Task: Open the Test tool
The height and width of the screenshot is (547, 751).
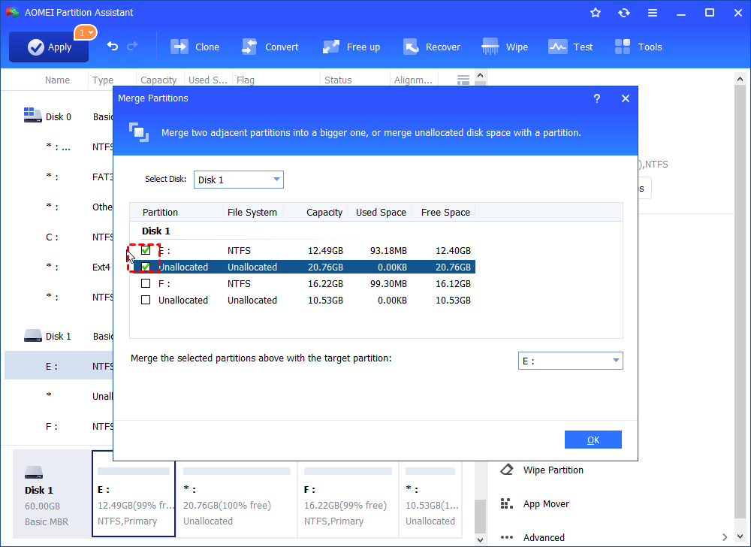Action: coord(571,47)
